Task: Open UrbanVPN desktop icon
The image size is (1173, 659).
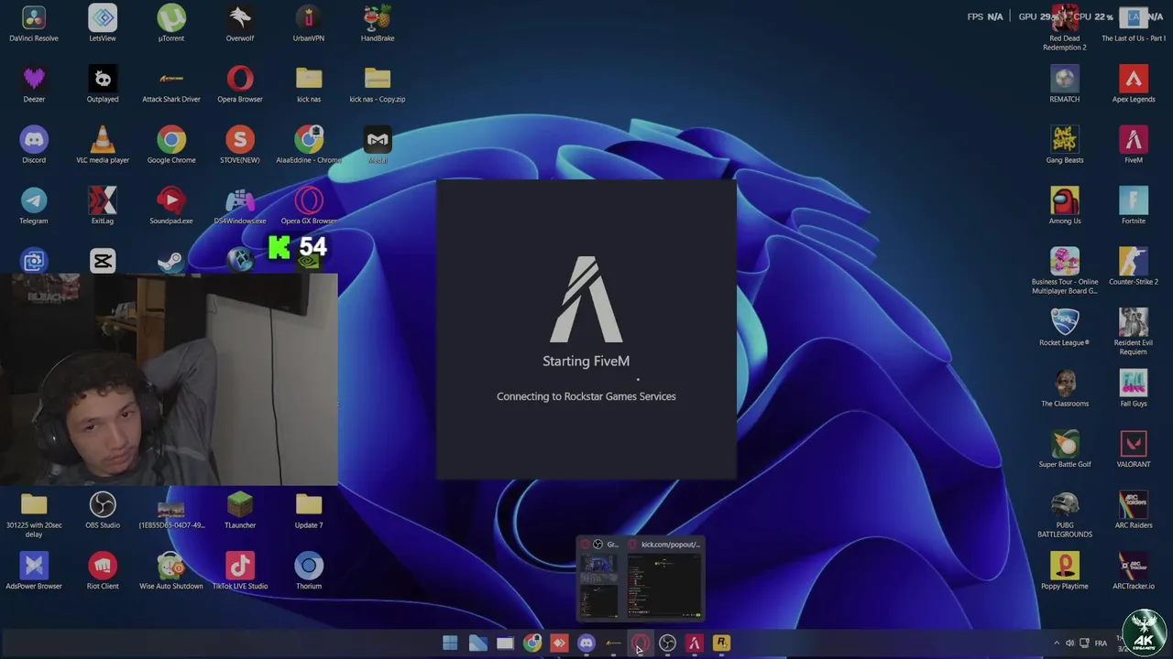Action: click(x=309, y=24)
